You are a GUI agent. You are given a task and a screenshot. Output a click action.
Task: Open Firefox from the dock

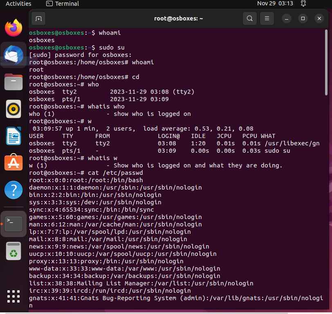(13, 28)
